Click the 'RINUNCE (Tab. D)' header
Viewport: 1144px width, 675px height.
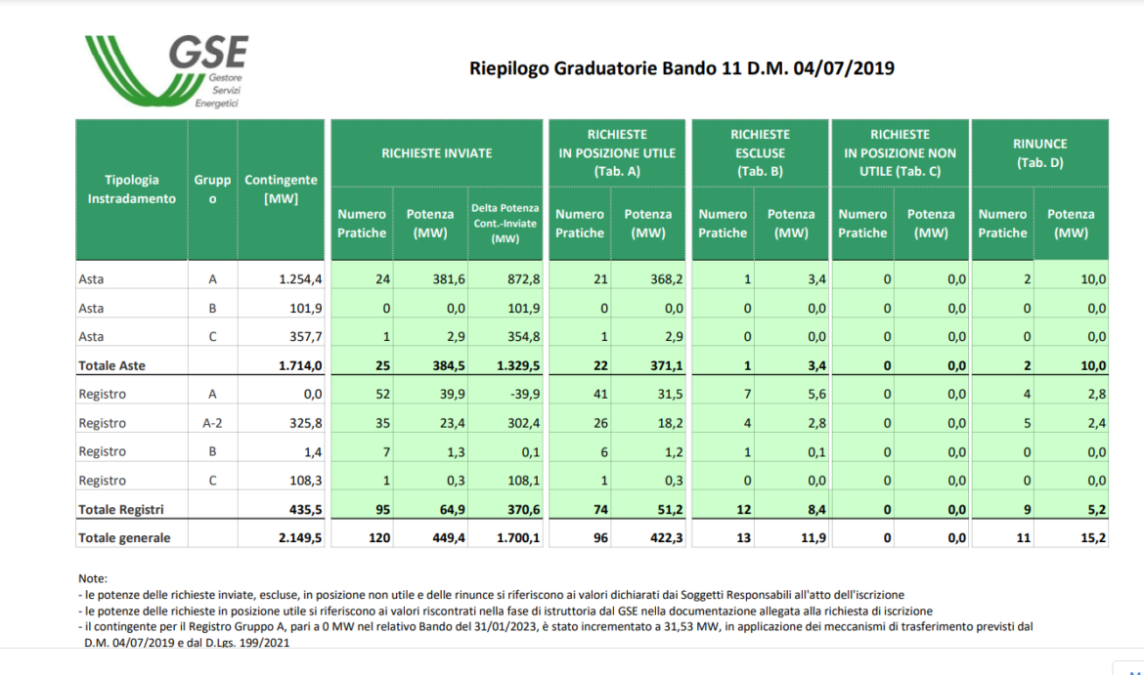coord(1039,153)
